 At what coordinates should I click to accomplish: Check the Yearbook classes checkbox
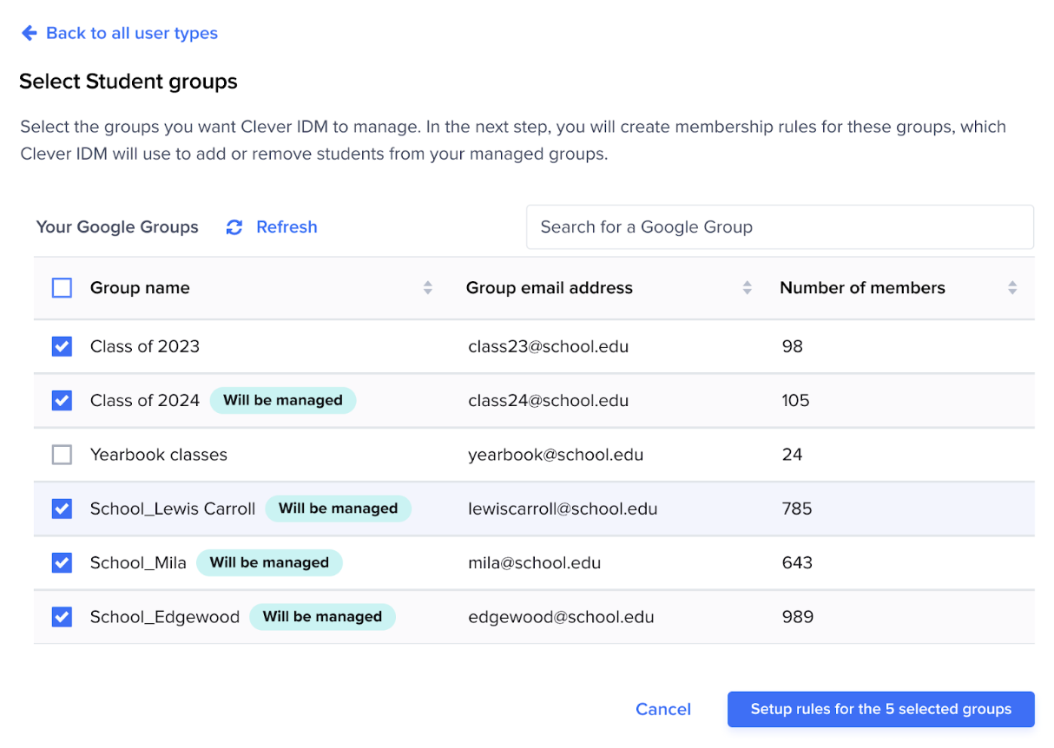coord(62,454)
